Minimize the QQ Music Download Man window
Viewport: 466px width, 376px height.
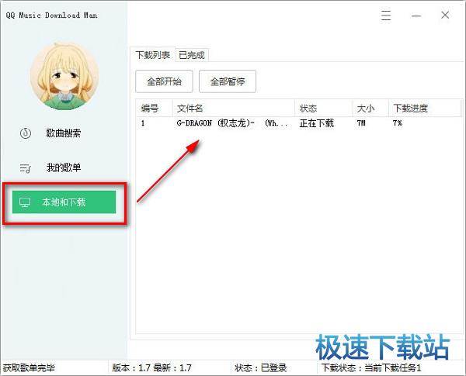pyautogui.click(x=416, y=16)
